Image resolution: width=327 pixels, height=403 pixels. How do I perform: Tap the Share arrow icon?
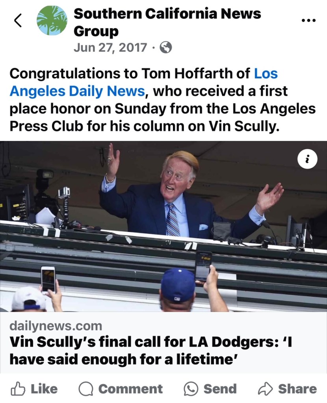point(266,389)
